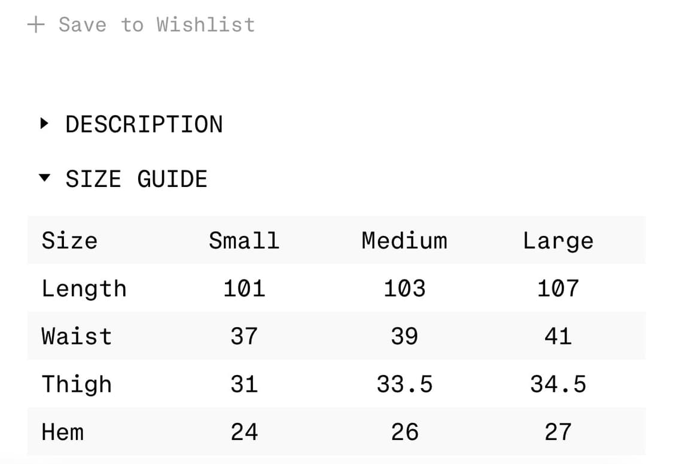Click the Size header cell
Viewport: 673px width, 464px height.
click(69, 241)
